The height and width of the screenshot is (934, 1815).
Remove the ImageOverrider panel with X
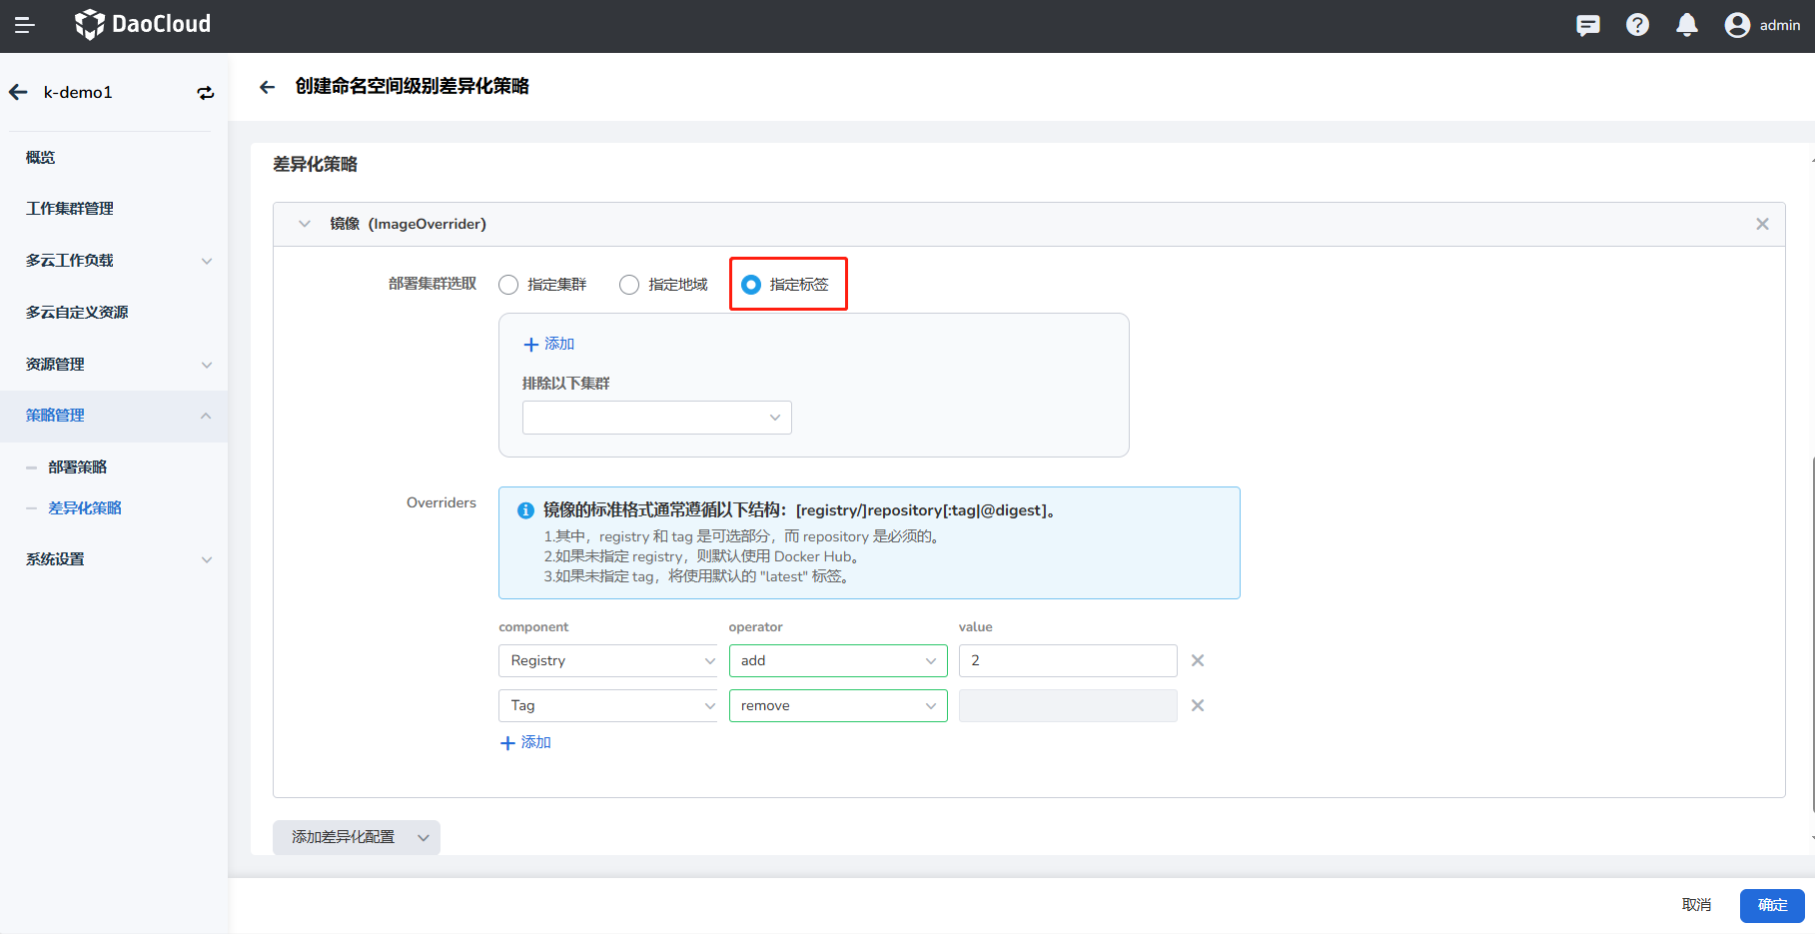(x=1762, y=224)
